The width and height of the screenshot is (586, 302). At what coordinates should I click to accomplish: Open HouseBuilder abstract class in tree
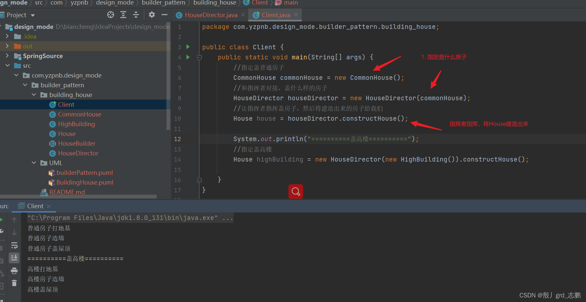(x=77, y=143)
